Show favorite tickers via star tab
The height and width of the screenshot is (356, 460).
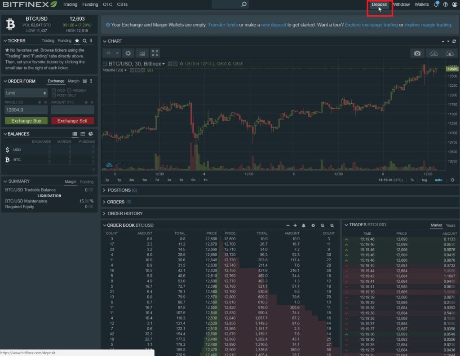click(77, 41)
